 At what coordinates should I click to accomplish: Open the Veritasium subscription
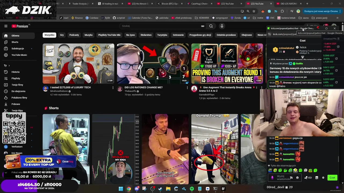(17, 147)
